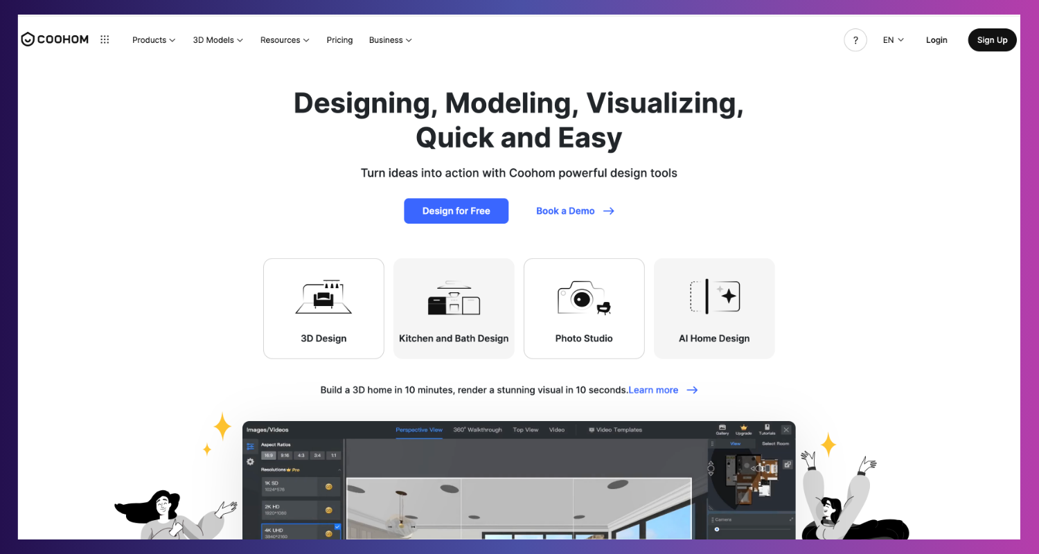Click the Coohom logo
Screen dimensions: 1039x554
point(54,39)
